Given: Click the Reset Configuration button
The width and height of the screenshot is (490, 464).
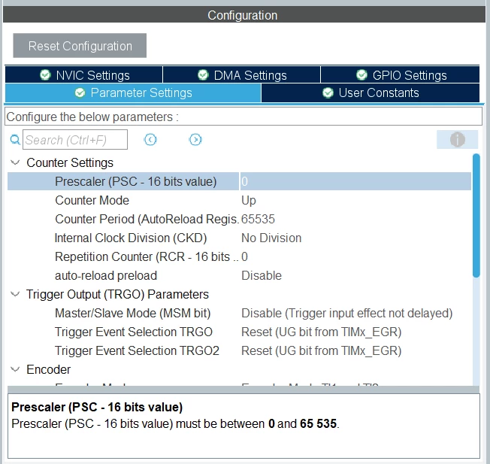Looking at the screenshot, I should 80,46.
